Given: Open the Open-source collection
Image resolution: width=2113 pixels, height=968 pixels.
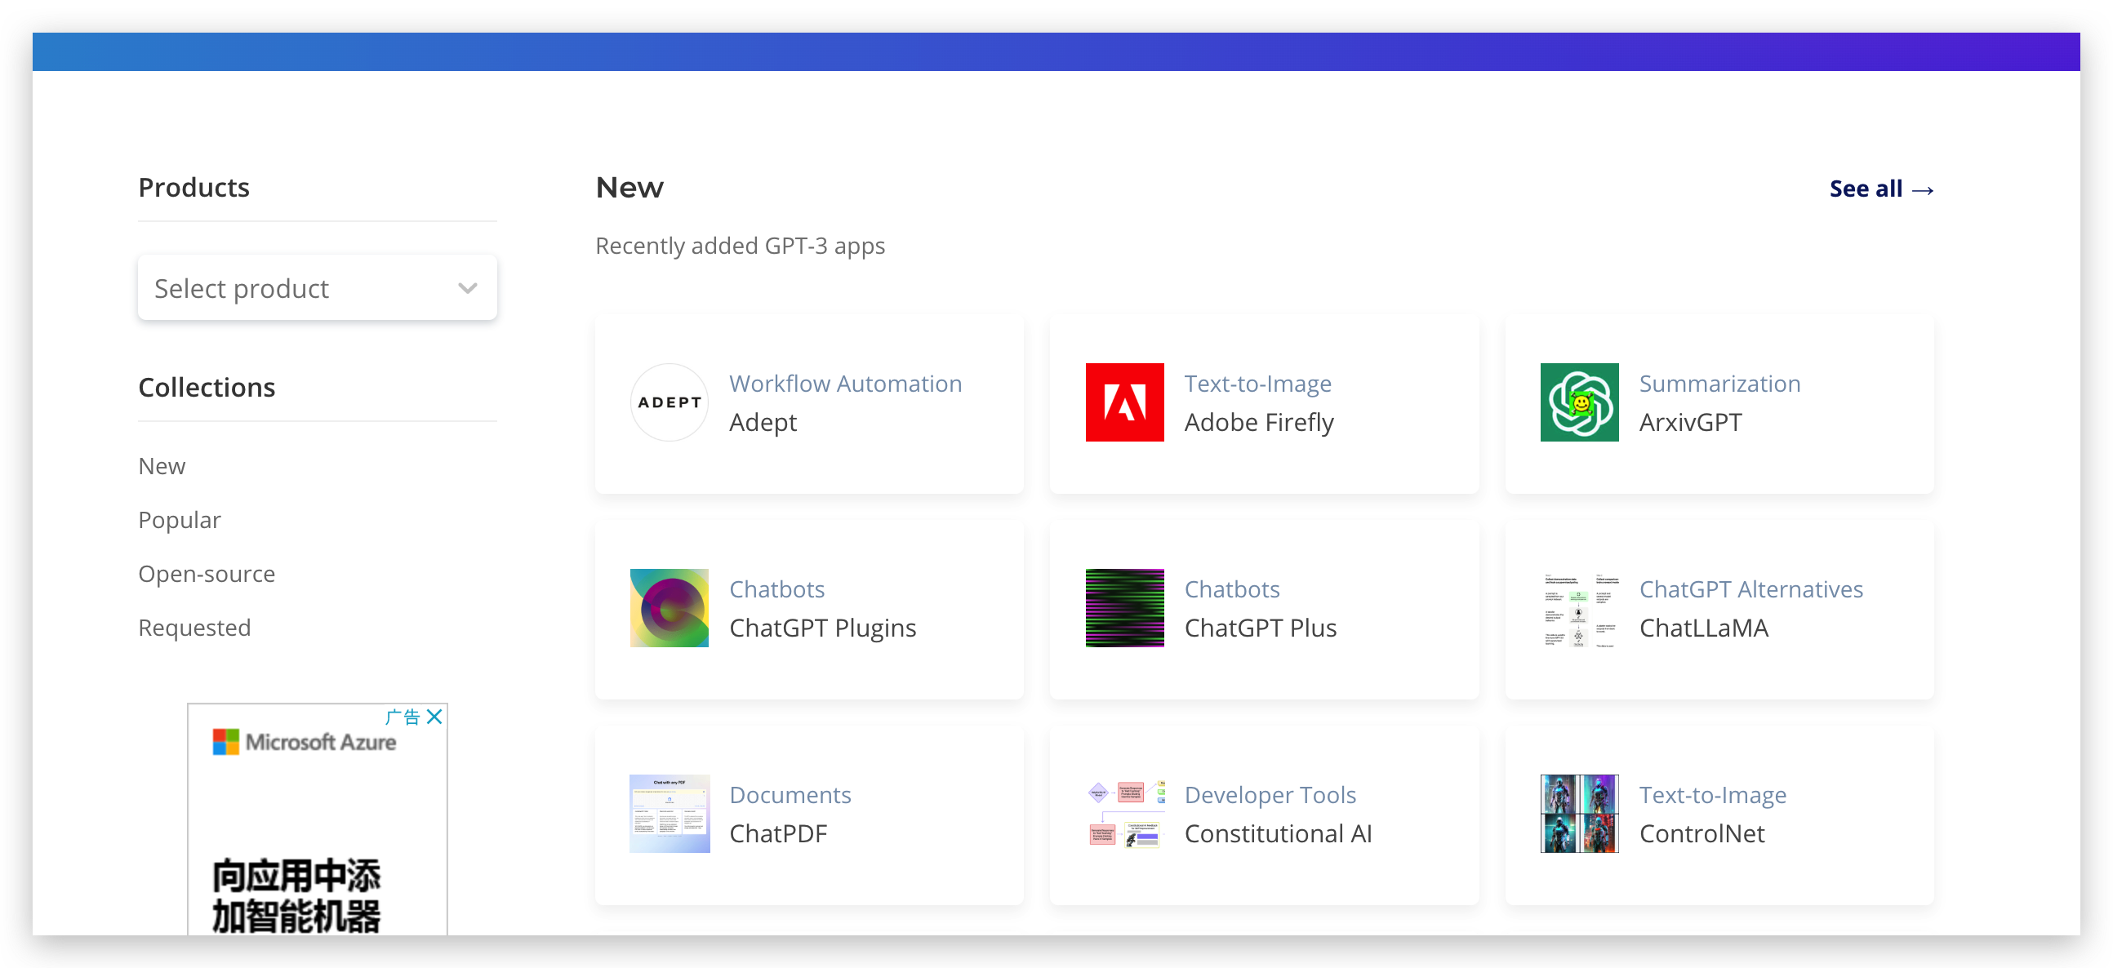Looking at the screenshot, I should [x=207, y=574].
